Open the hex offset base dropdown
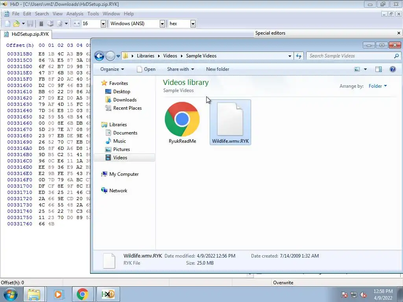Screen dimensions: 403x302 click(193, 24)
